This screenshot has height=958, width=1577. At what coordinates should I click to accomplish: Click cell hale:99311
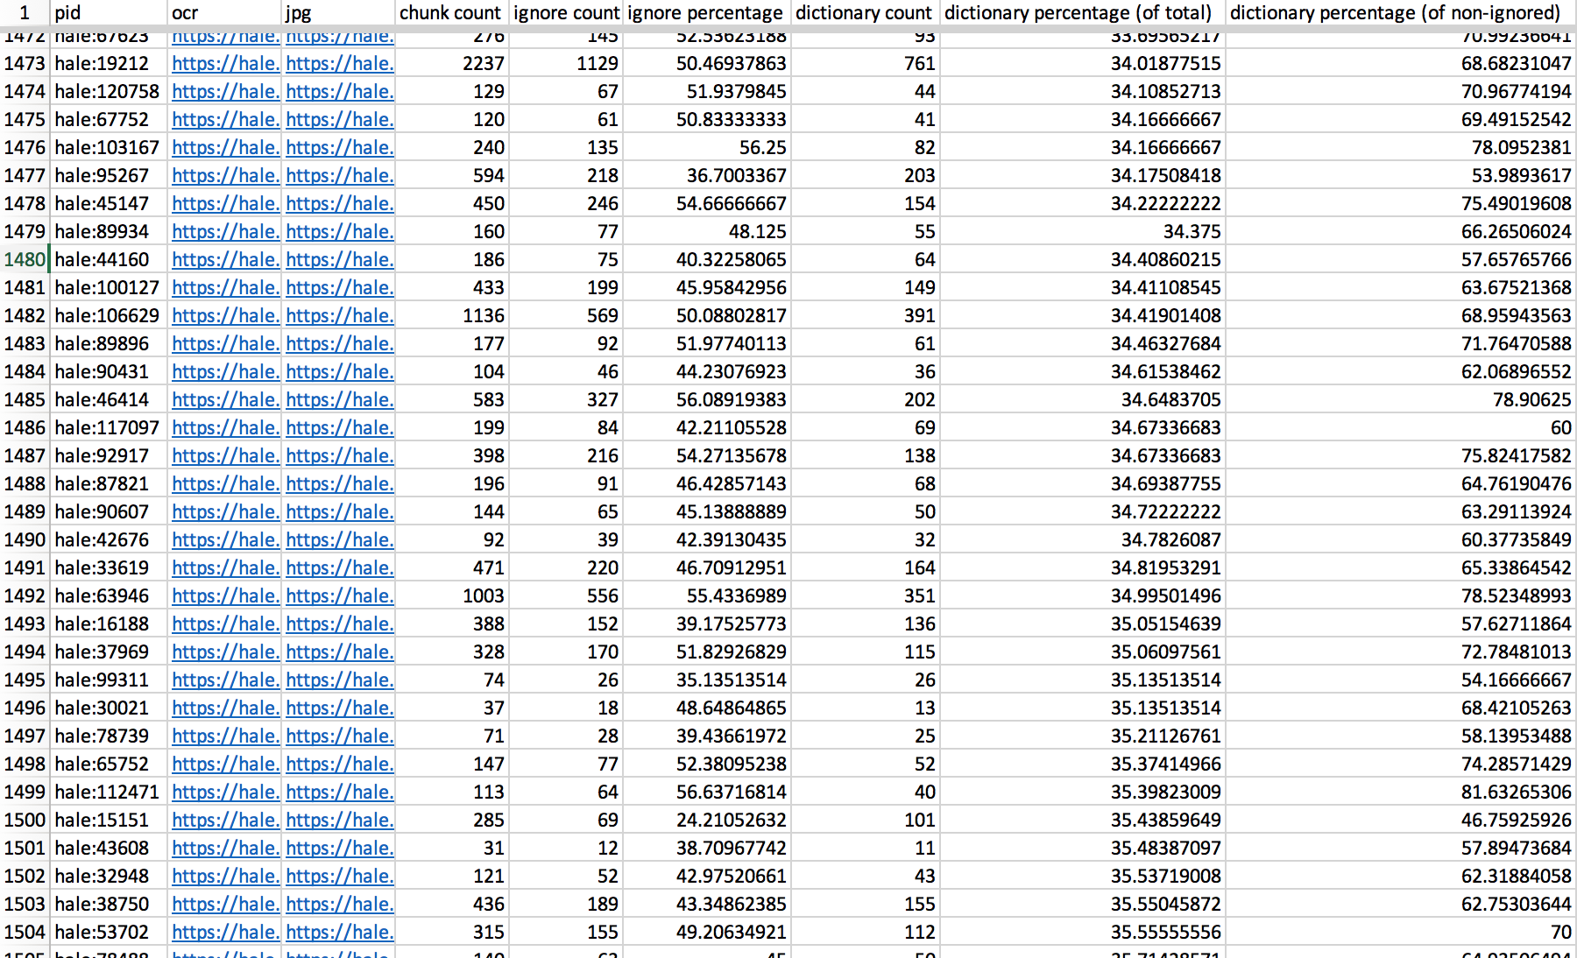coord(109,680)
